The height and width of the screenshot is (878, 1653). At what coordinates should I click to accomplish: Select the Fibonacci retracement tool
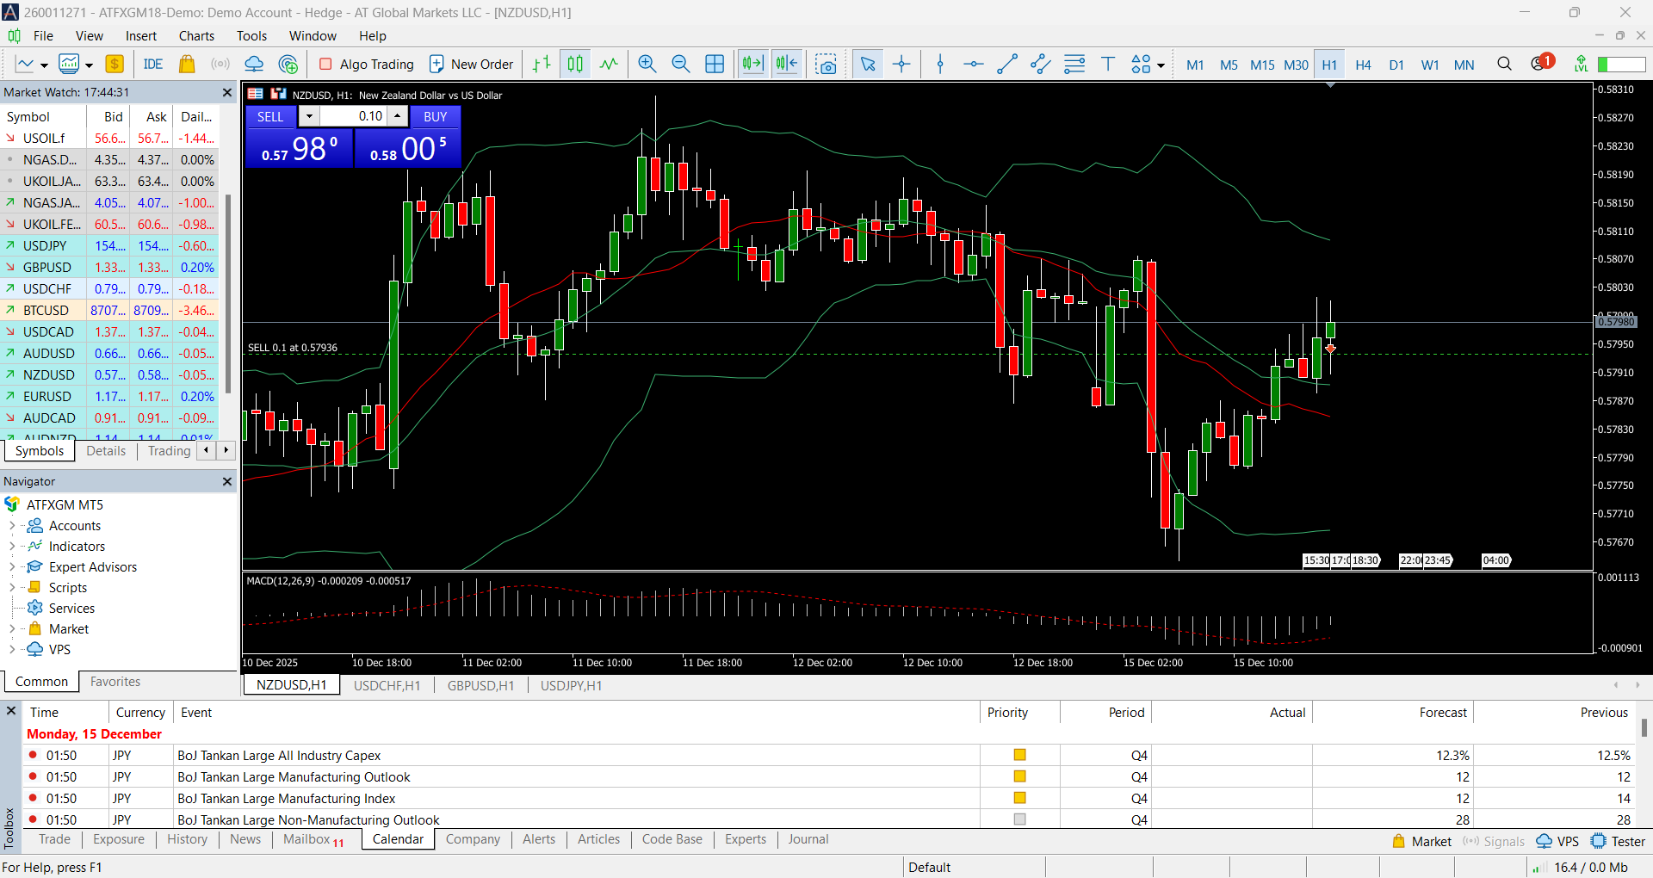(x=1074, y=64)
